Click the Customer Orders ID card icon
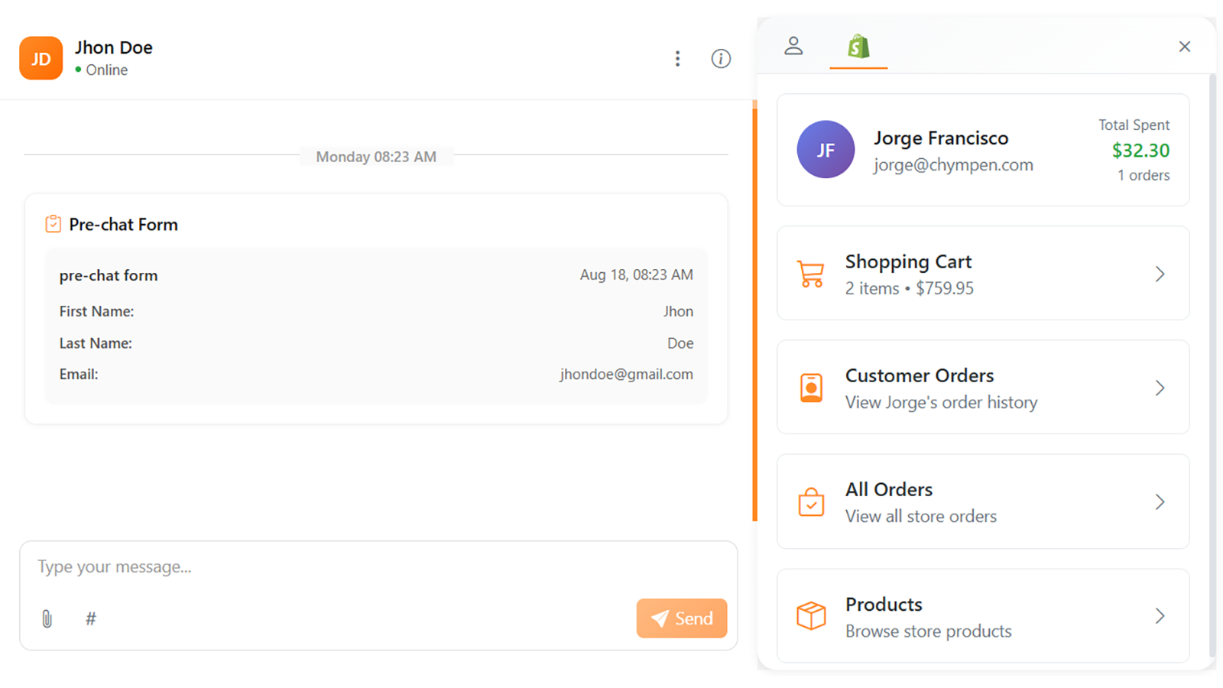Screen dimensions: 1223x688 pyautogui.click(x=810, y=388)
